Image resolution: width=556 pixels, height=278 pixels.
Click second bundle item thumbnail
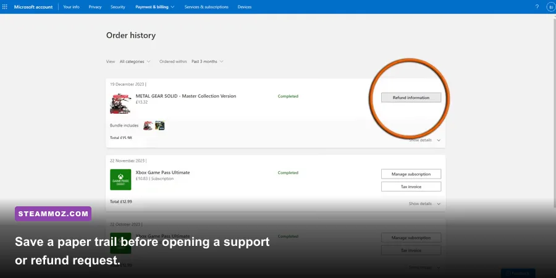coord(159,125)
